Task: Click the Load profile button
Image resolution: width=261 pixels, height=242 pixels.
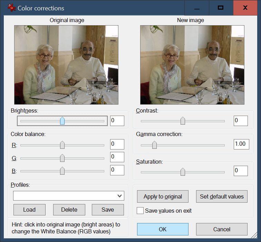Action: tap(29, 210)
